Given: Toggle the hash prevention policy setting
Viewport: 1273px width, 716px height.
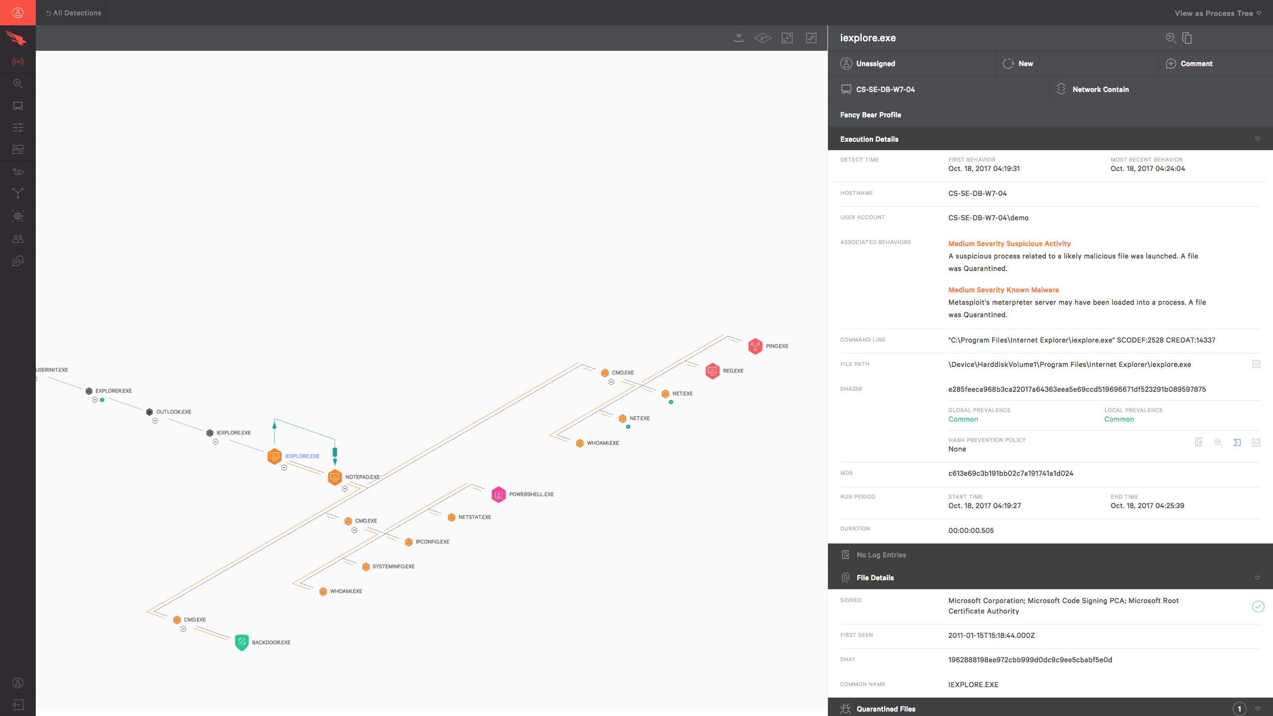Looking at the screenshot, I should 1237,444.
